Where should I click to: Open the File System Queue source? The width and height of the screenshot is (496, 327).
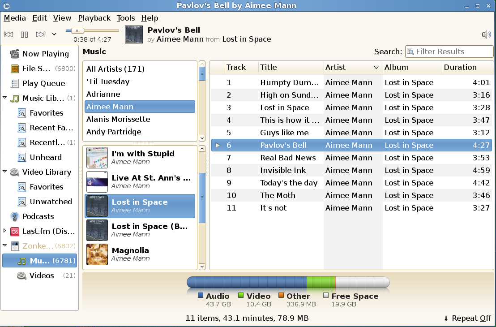click(x=36, y=69)
